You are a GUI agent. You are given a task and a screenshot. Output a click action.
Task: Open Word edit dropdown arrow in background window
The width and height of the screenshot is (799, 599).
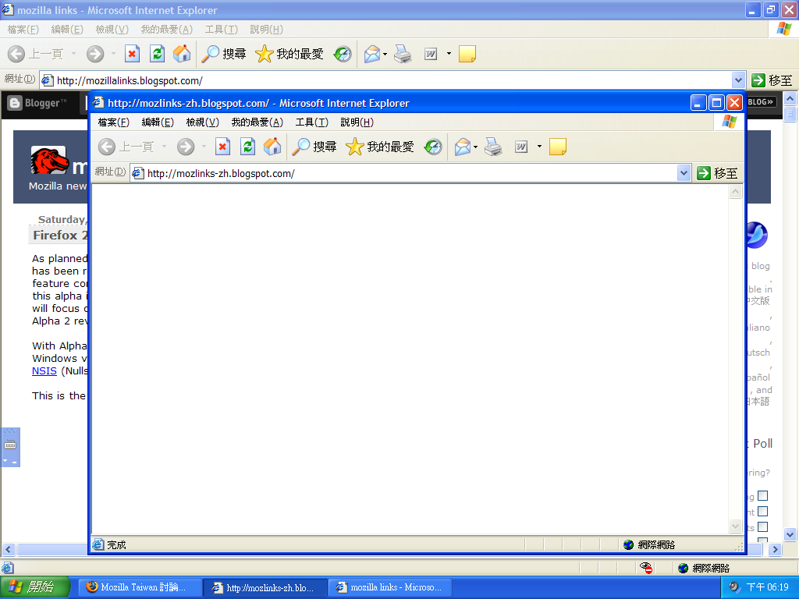[x=449, y=54]
